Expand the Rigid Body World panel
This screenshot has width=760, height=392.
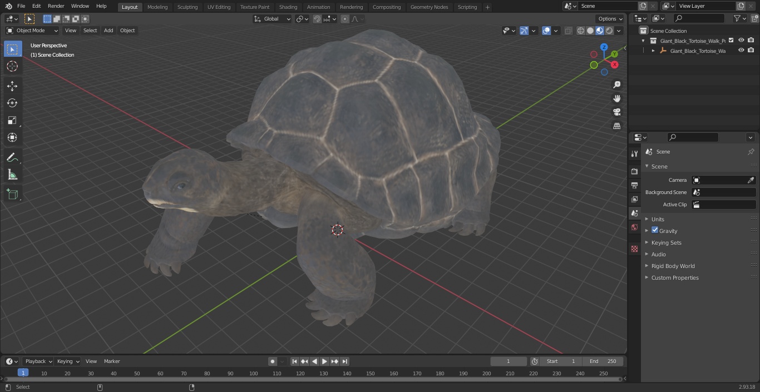click(673, 266)
